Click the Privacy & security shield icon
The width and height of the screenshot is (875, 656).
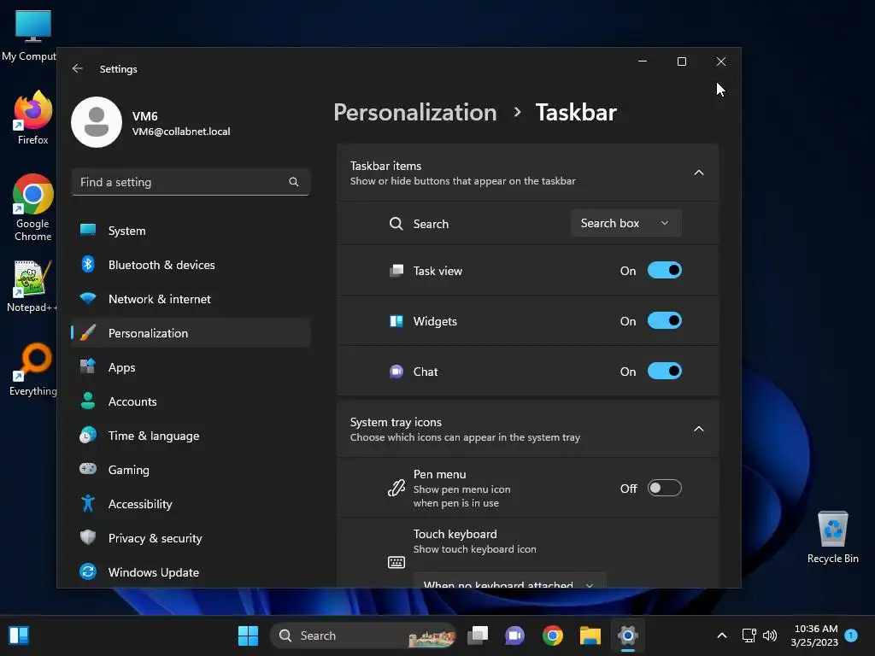tap(88, 537)
